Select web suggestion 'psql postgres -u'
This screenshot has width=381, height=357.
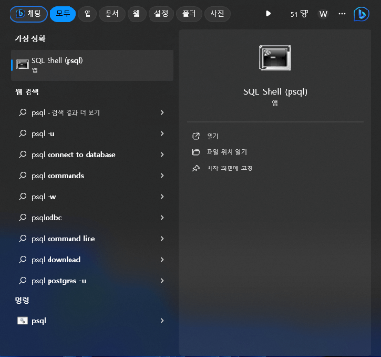pos(92,281)
